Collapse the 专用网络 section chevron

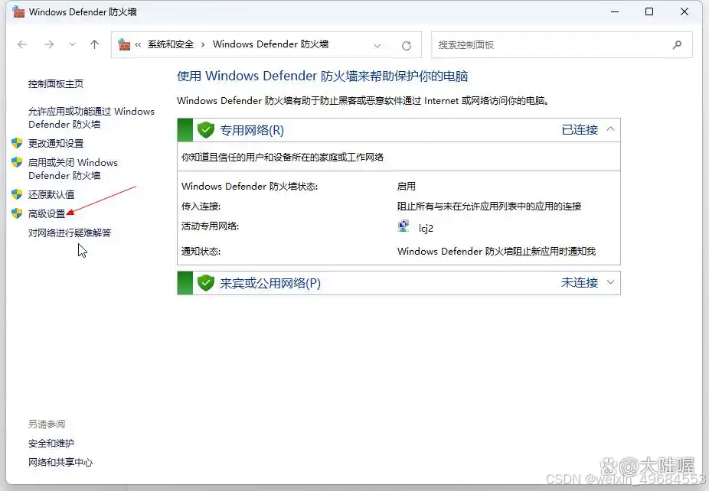(610, 129)
